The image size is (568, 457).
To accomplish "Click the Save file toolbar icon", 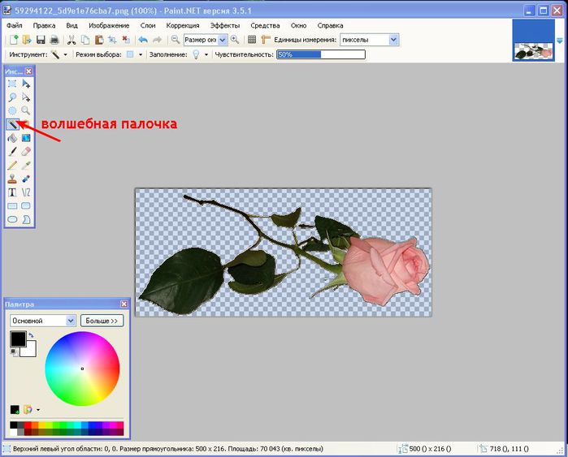I will 40,40.
